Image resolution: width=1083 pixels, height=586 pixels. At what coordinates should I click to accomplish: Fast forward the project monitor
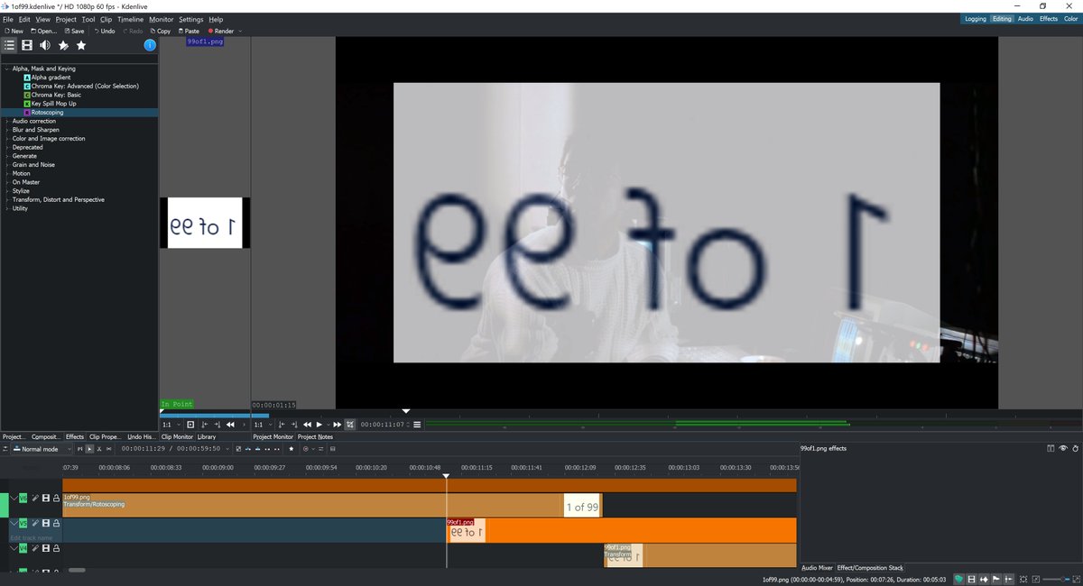(338, 425)
